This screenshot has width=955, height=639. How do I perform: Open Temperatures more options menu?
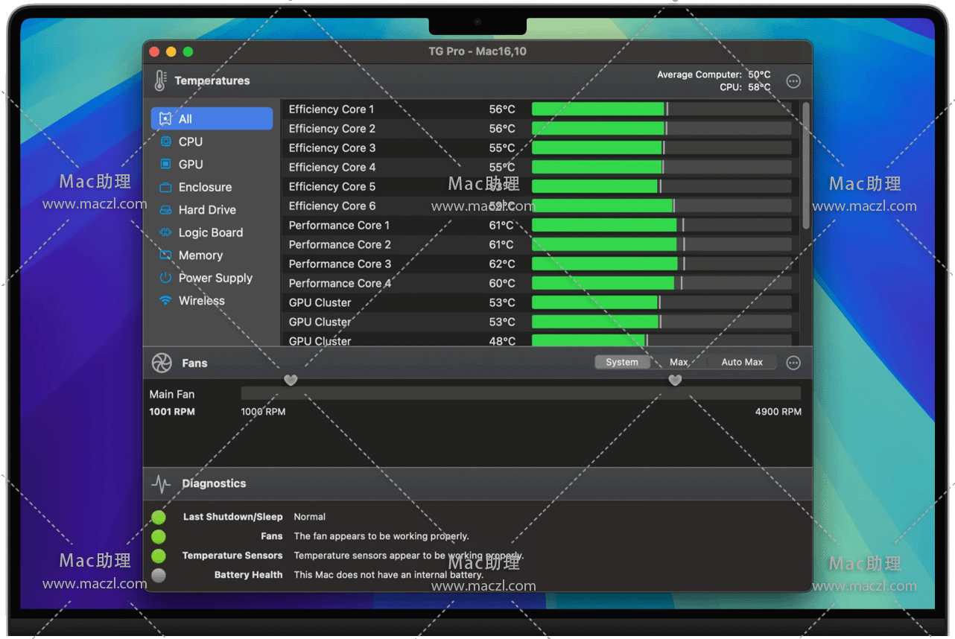pyautogui.click(x=793, y=81)
